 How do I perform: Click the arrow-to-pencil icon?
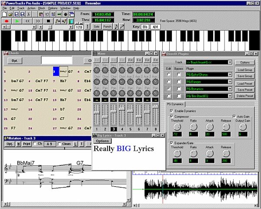pos(64,21)
